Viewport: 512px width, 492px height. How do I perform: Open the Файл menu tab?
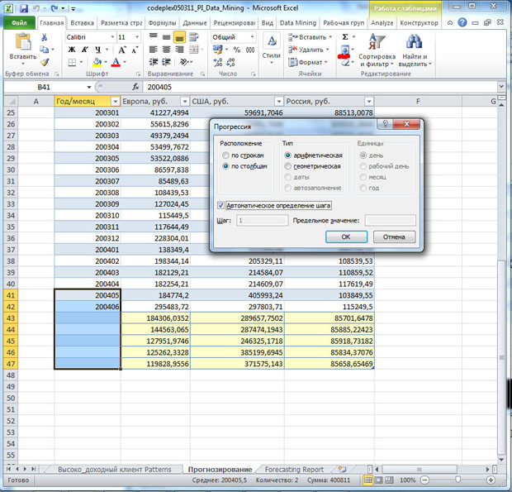pyautogui.click(x=19, y=23)
